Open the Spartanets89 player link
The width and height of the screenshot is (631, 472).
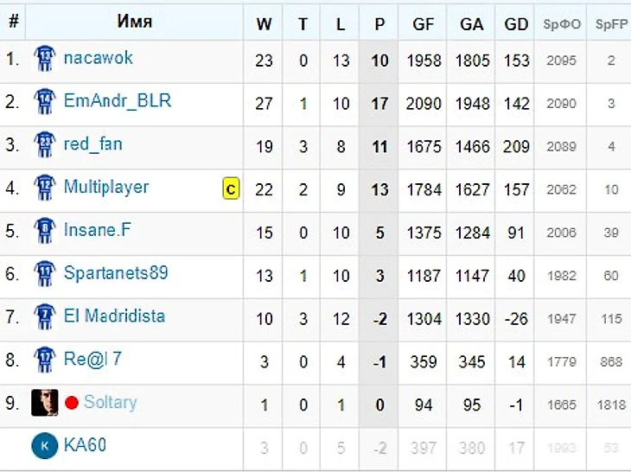[116, 273]
